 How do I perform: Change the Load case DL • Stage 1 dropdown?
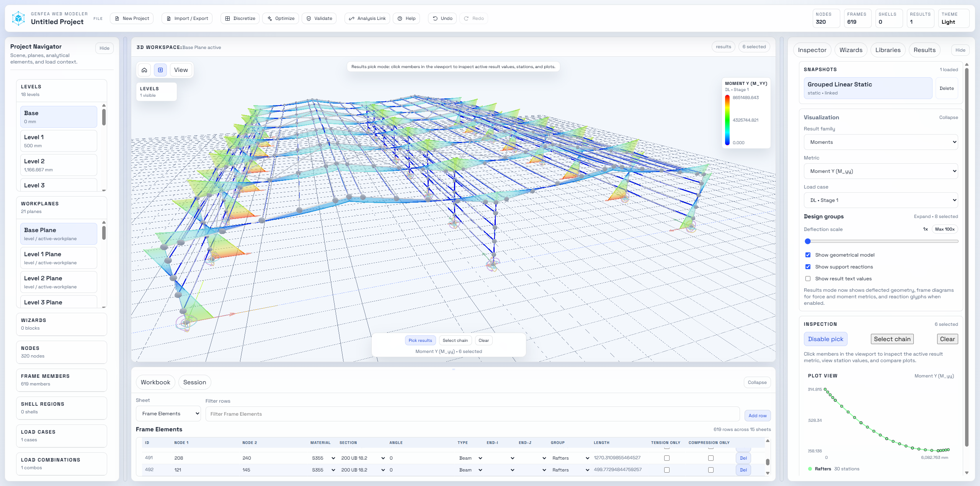click(x=881, y=200)
